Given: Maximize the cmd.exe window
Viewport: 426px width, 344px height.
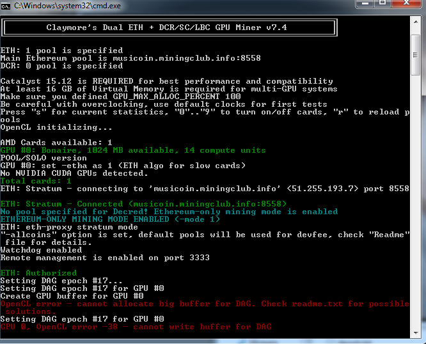Looking at the screenshot, I should (383, 3).
